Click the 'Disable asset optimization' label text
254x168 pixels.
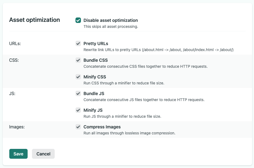(110, 20)
